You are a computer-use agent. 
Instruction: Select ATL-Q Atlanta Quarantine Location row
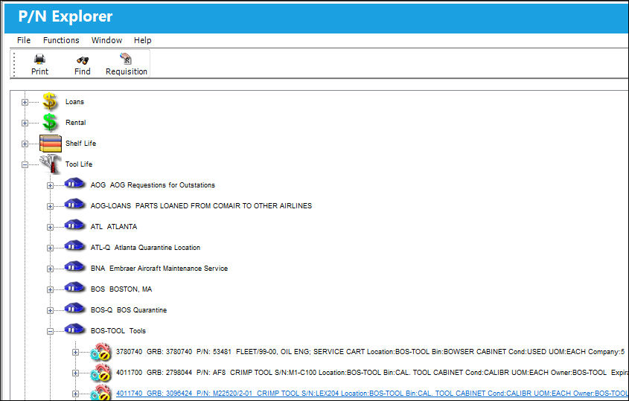pos(145,248)
